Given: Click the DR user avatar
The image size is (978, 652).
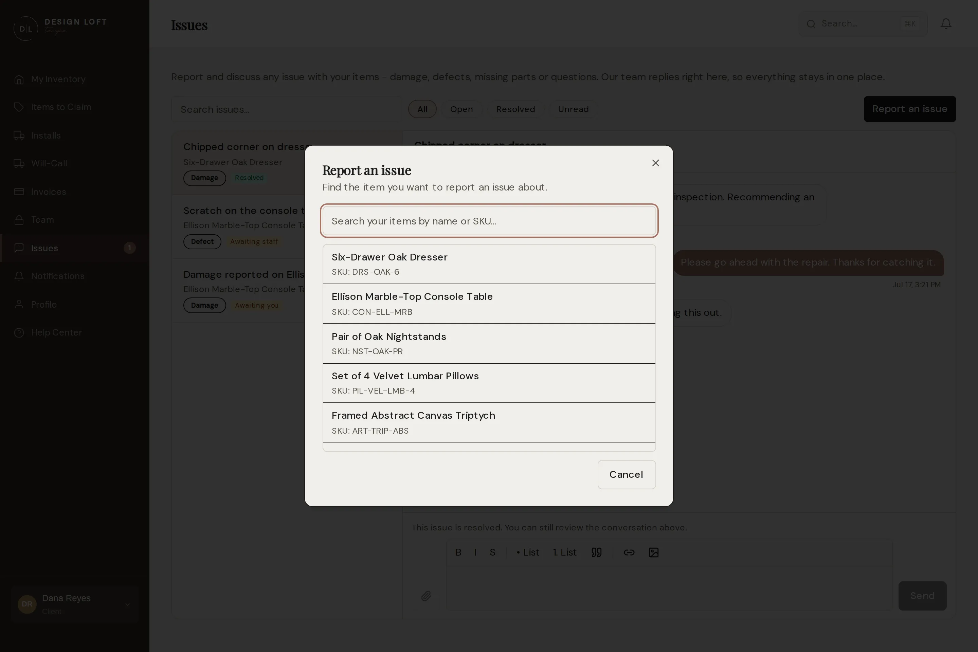Looking at the screenshot, I should (x=27, y=604).
